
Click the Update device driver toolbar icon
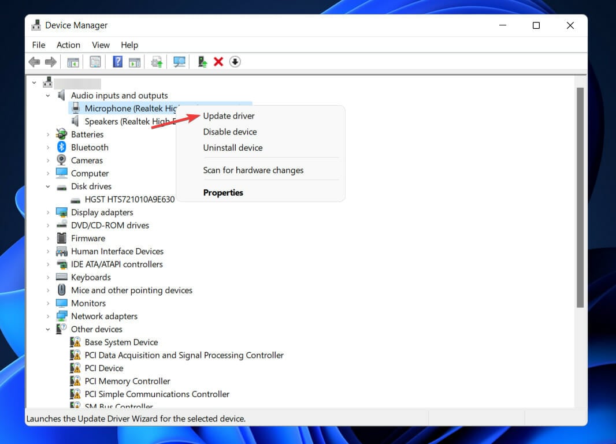click(202, 62)
